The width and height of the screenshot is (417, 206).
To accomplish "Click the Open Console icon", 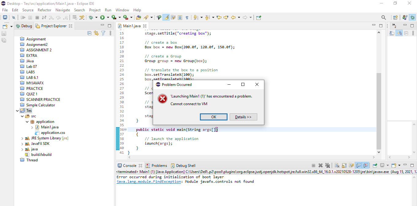I will (x=394, y=165).
